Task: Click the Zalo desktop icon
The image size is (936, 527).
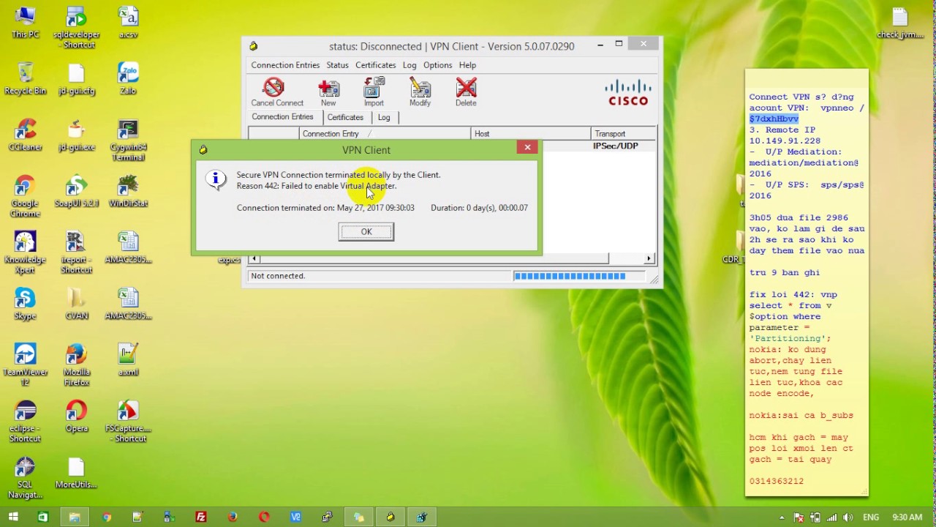Action: coord(128,78)
